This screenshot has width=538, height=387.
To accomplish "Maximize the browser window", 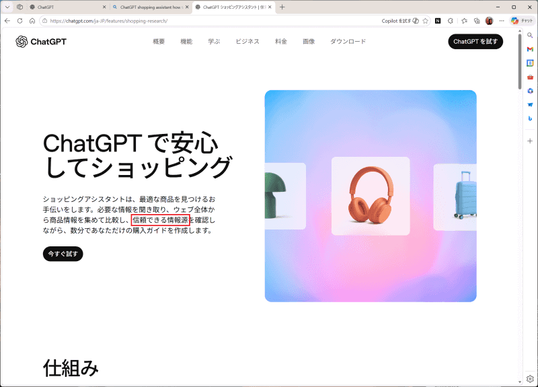I will 514,7.
